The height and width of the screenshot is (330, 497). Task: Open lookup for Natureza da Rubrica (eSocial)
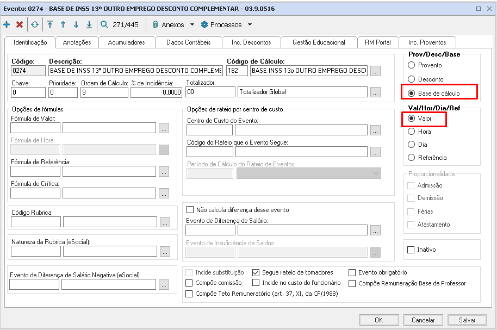pyautogui.click(x=165, y=251)
